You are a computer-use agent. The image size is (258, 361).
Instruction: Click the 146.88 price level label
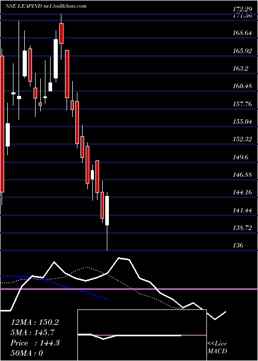(x=242, y=175)
